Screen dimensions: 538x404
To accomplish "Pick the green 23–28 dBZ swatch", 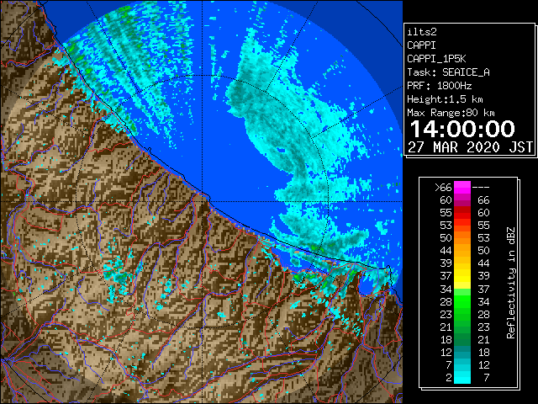I will pos(462,314).
